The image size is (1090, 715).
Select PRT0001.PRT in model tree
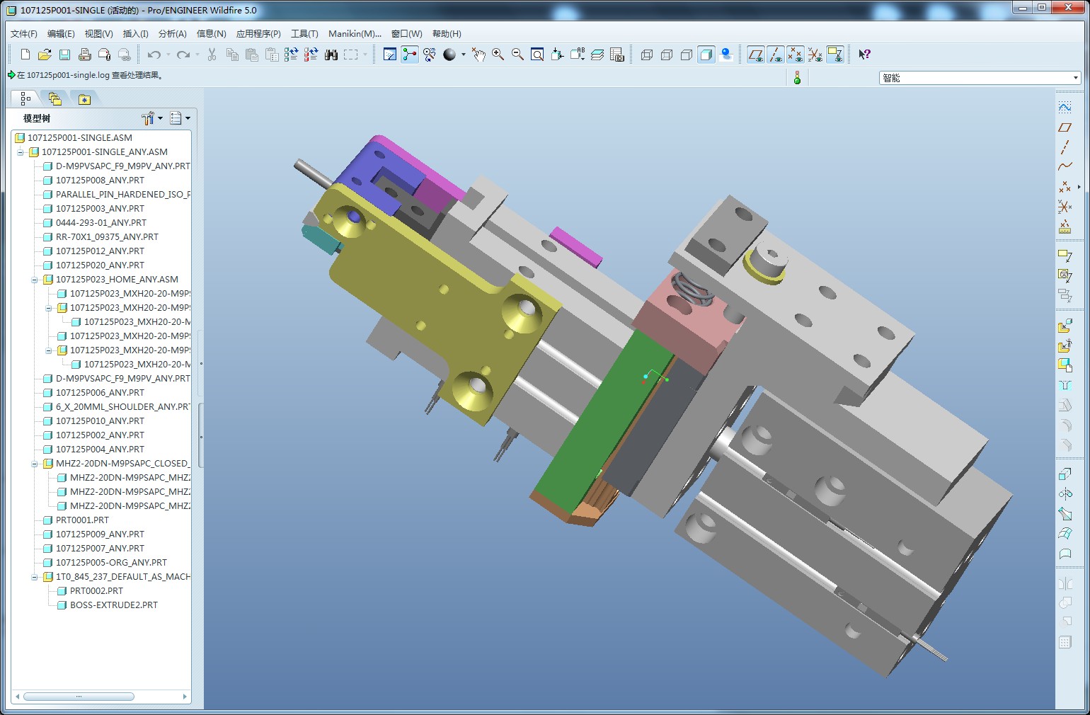click(x=82, y=520)
